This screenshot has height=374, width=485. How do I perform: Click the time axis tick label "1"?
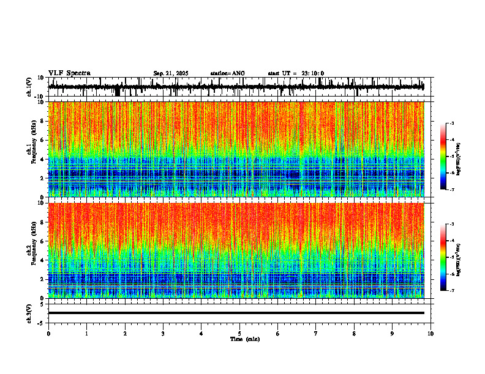tap(87, 334)
